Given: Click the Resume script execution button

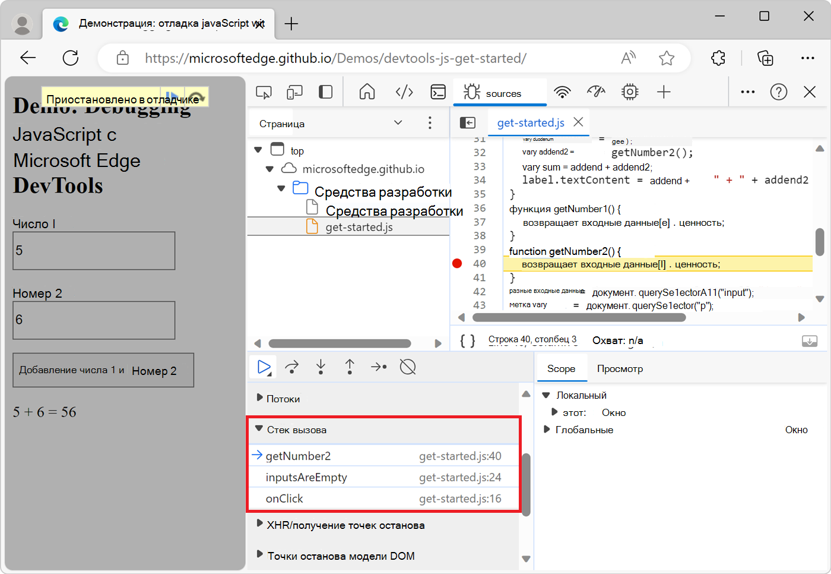Looking at the screenshot, I should 264,367.
